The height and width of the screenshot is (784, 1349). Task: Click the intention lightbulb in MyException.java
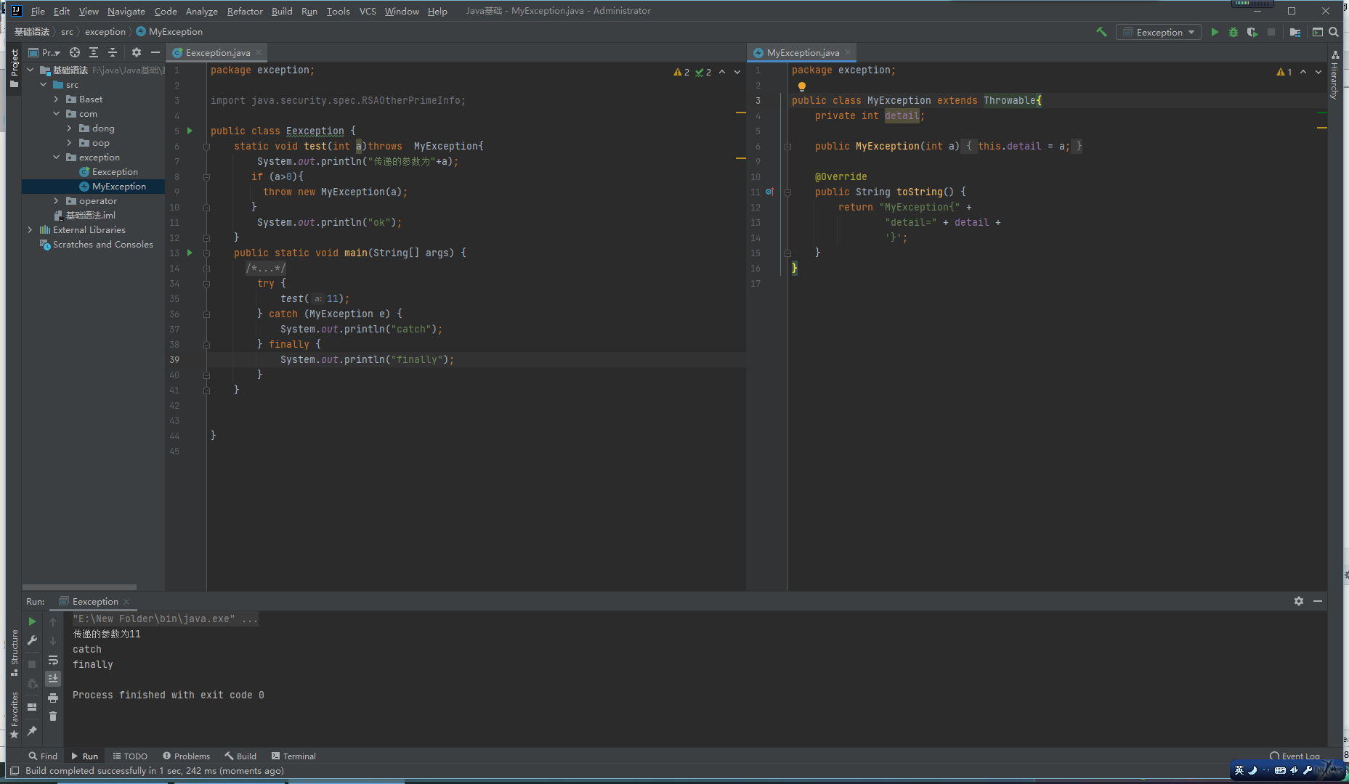coord(802,86)
